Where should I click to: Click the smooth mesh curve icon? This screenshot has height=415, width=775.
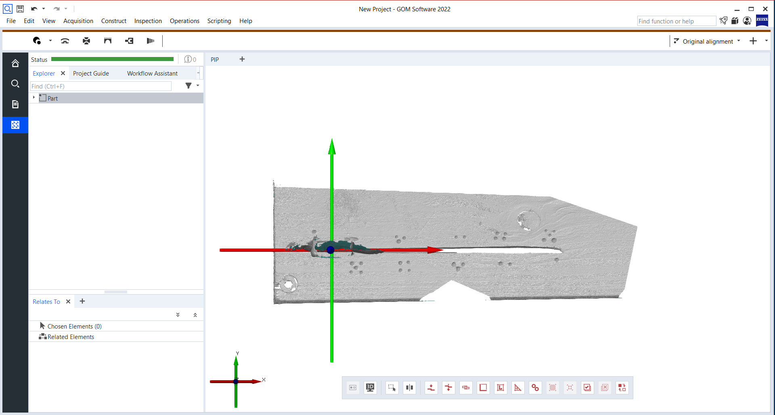tap(65, 40)
